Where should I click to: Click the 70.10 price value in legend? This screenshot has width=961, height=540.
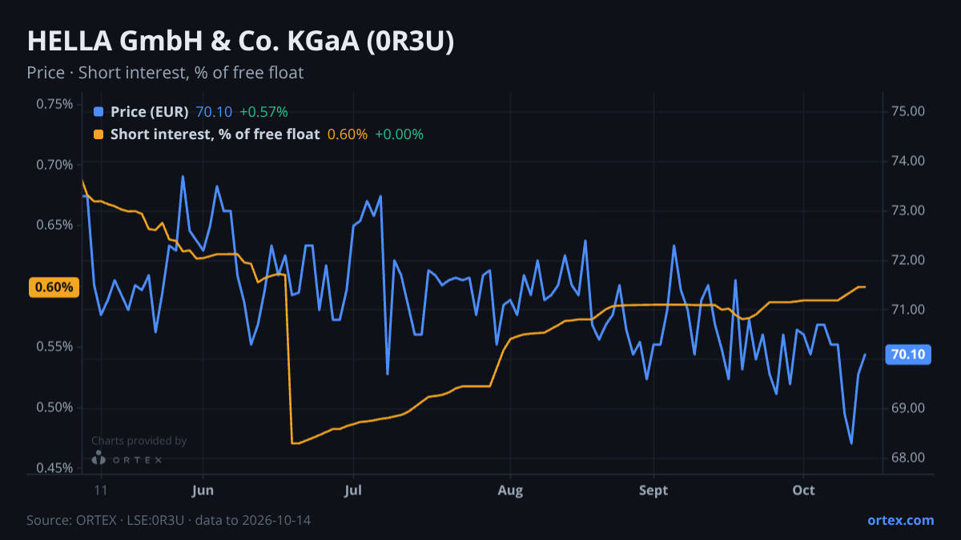[x=214, y=112]
